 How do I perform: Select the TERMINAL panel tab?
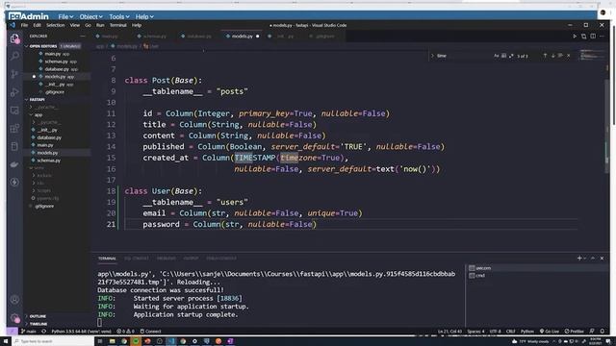tap(107, 259)
